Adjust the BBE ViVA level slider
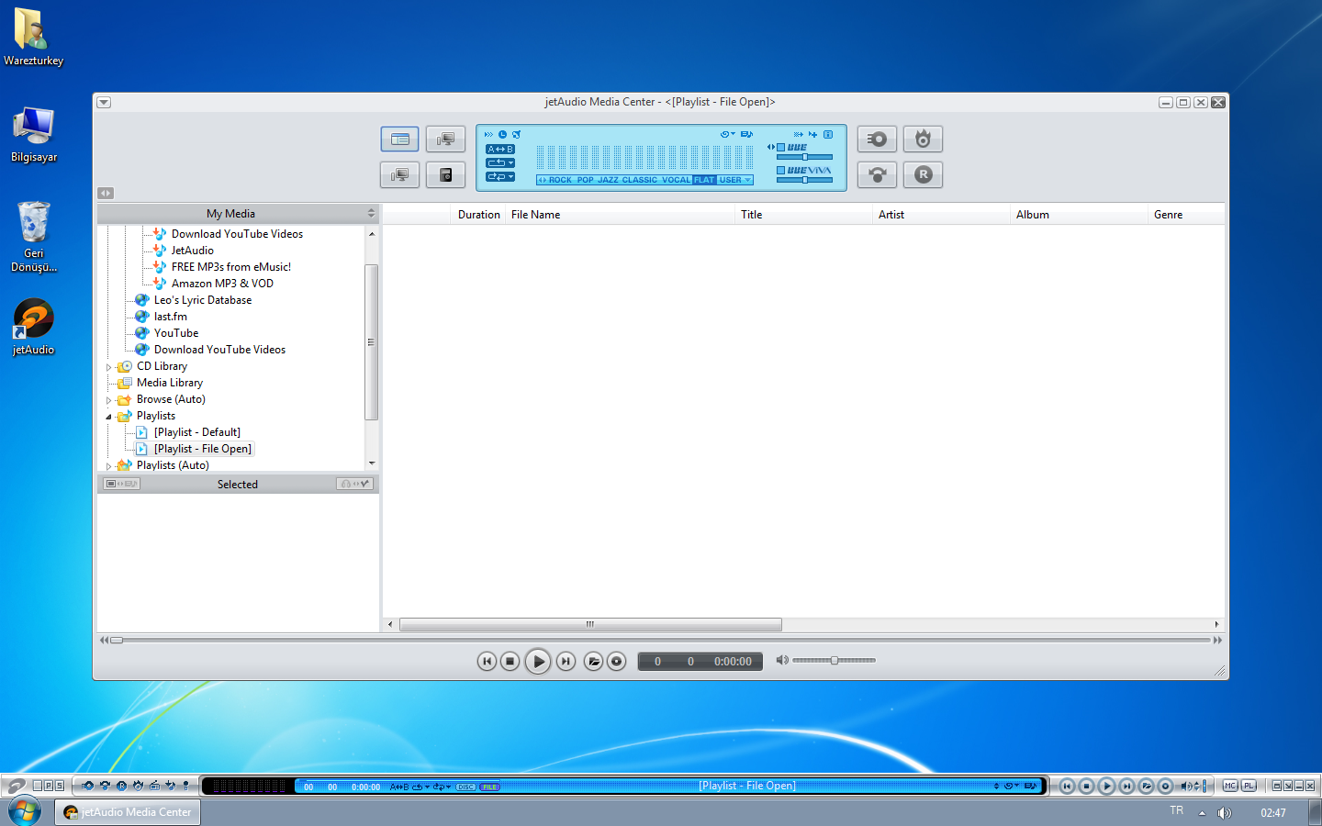Screen dimensions: 1322x826 pyautogui.click(x=804, y=180)
